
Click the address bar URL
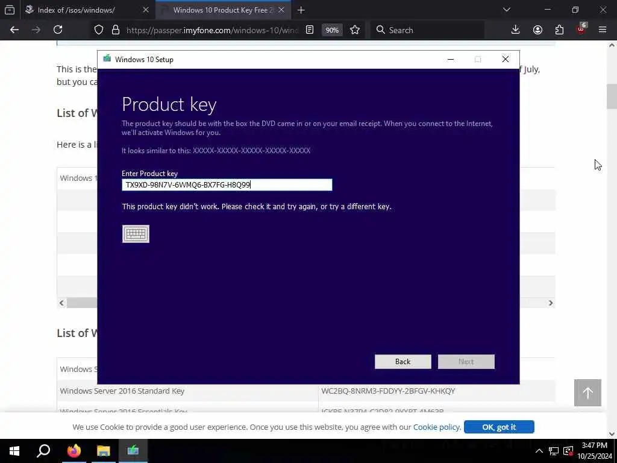coord(213,30)
